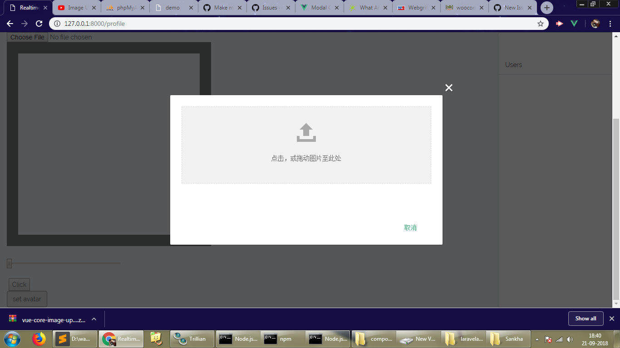Click inside the gray image cropping canvas
This screenshot has width=620, height=348.
coord(109,144)
